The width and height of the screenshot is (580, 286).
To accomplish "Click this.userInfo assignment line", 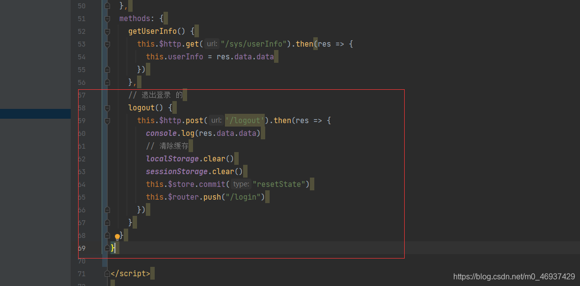I will (x=210, y=57).
